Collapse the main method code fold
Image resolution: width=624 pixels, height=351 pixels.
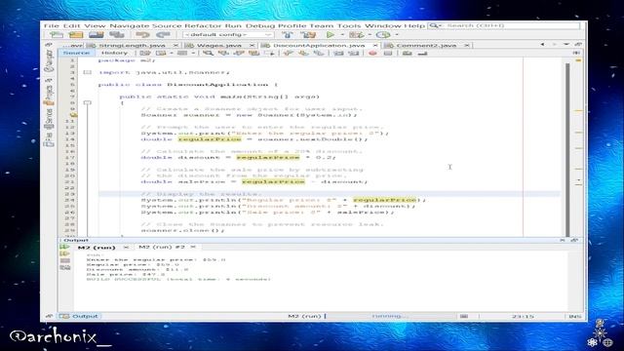click(88, 102)
